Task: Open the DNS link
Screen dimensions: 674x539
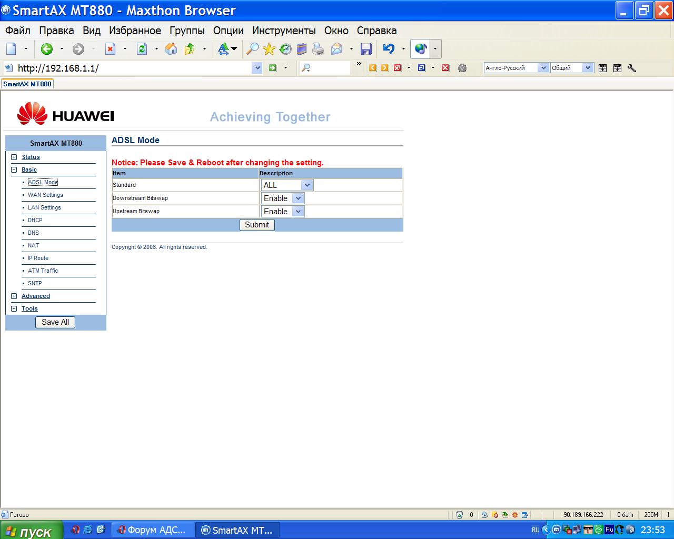Action: point(33,233)
